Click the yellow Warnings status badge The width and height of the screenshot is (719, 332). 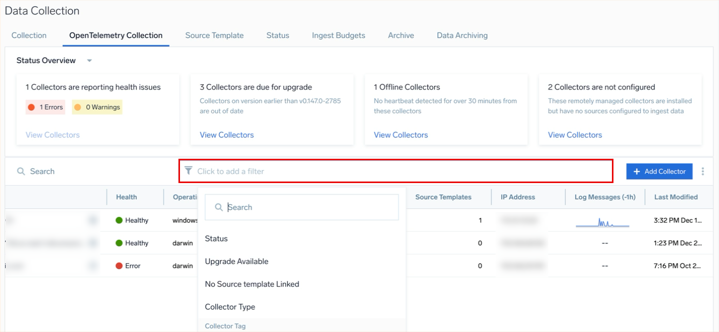[x=97, y=108]
